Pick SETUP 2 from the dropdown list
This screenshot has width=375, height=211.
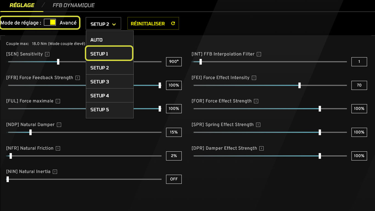(x=110, y=68)
